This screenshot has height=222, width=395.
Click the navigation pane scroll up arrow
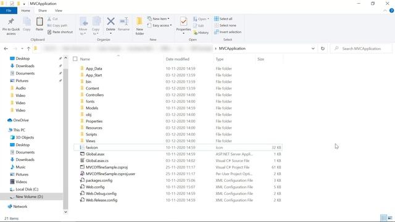(65, 58)
